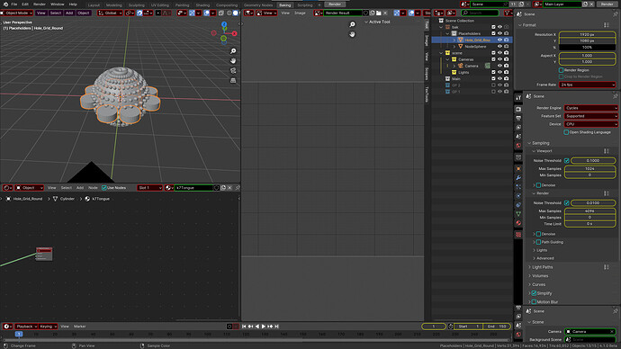Open the Physics properties tab

pos(518,196)
